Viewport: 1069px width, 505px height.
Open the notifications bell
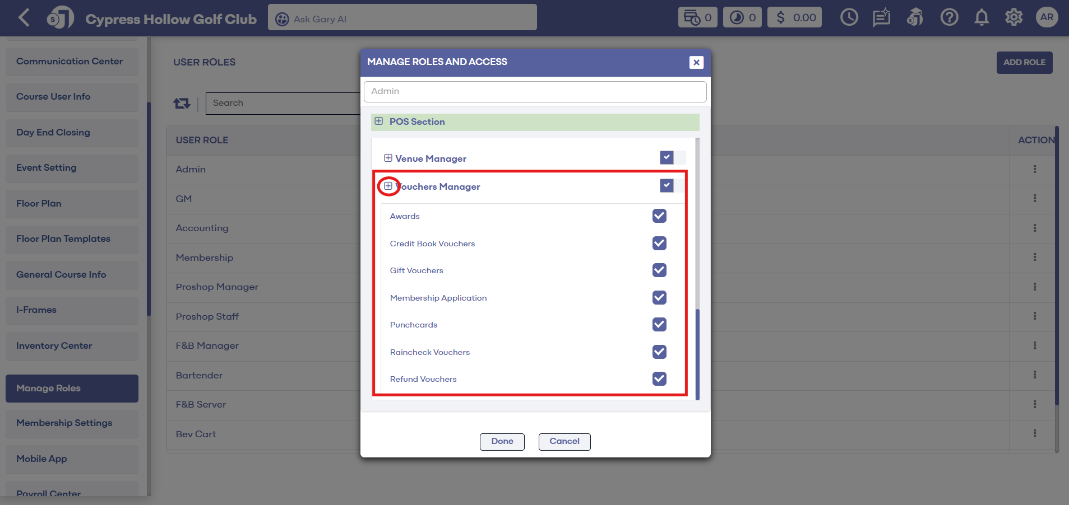981,18
